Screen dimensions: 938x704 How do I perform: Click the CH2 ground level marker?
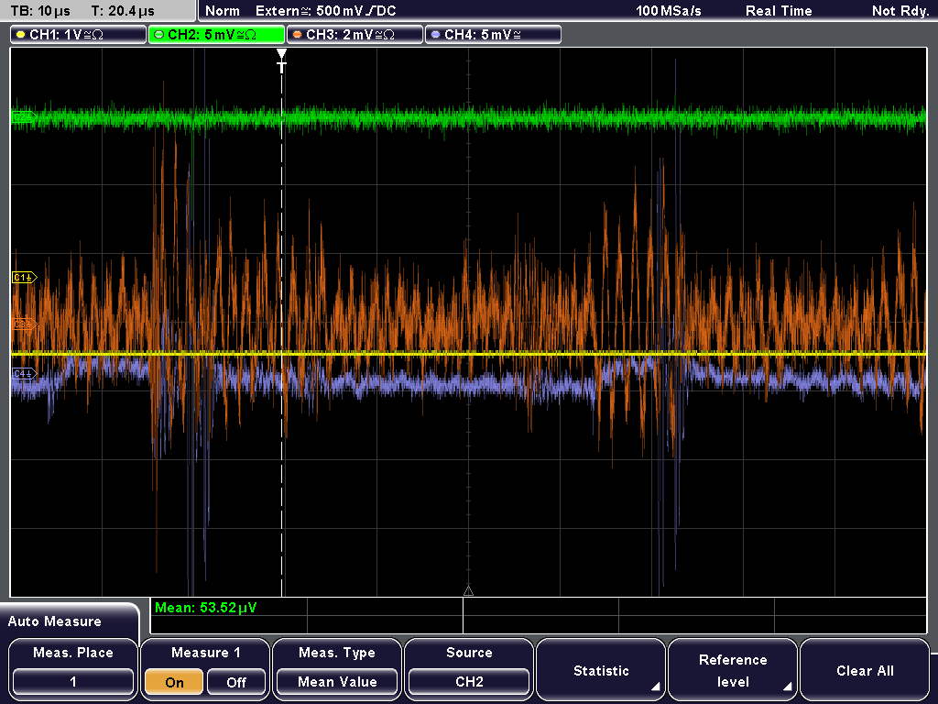24,116
